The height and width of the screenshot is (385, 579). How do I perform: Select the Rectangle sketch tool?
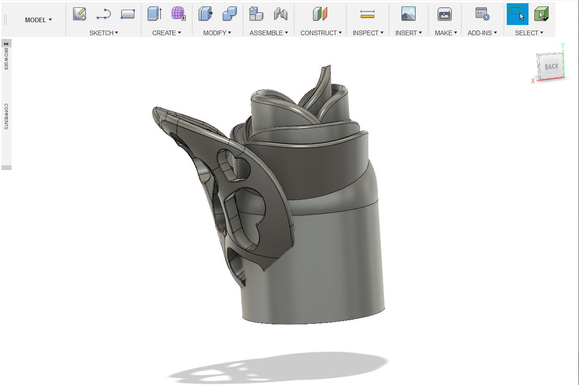[127, 14]
